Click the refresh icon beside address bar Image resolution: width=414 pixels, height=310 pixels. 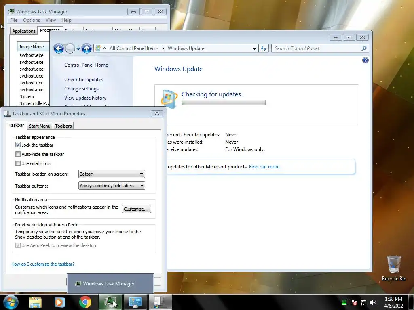click(264, 48)
